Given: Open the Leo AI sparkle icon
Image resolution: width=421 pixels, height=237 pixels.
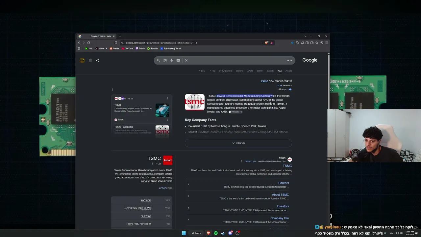Looking at the screenshot, I should (317, 43).
